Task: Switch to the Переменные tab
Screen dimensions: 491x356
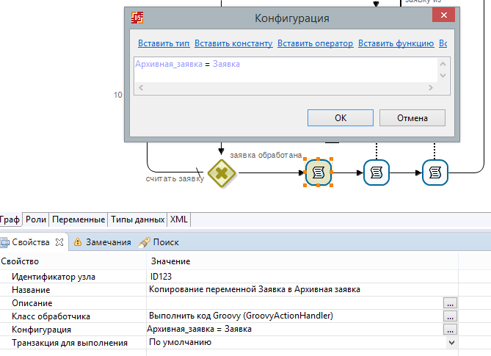Action: click(79, 219)
